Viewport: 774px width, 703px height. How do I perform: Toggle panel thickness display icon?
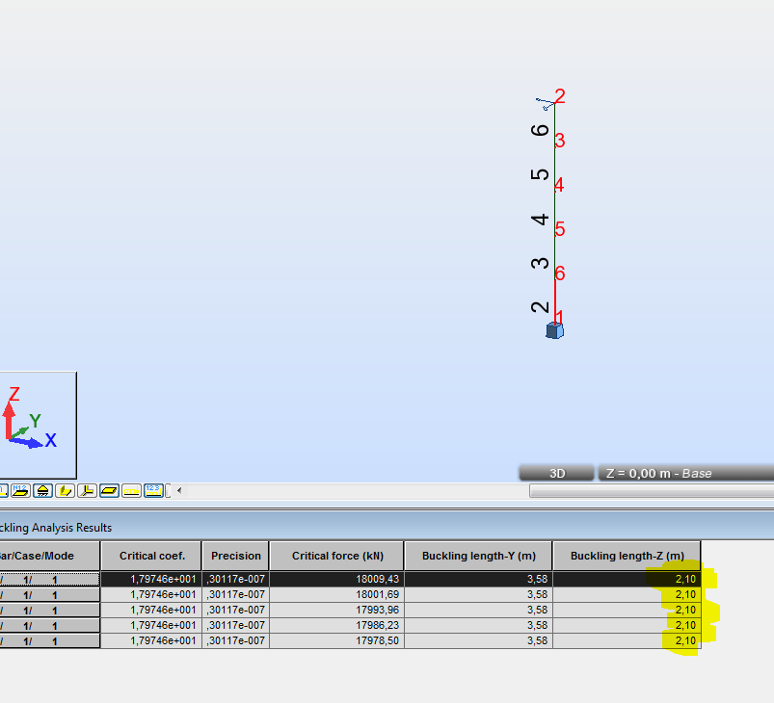109,491
